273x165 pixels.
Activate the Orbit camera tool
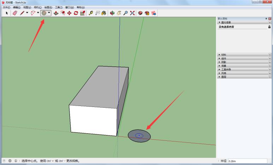[112, 13]
